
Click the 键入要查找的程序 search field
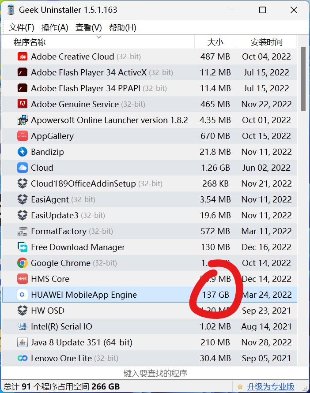[155, 374]
